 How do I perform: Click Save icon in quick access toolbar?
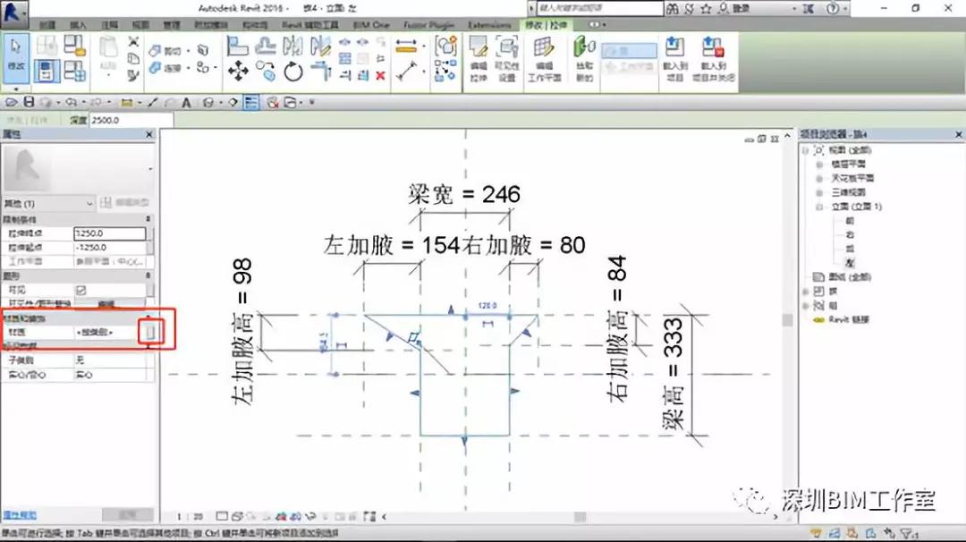29,102
